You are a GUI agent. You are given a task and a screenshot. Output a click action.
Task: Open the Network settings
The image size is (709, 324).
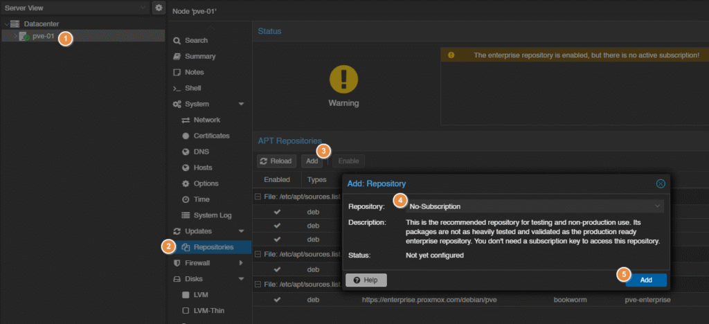tap(206, 120)
